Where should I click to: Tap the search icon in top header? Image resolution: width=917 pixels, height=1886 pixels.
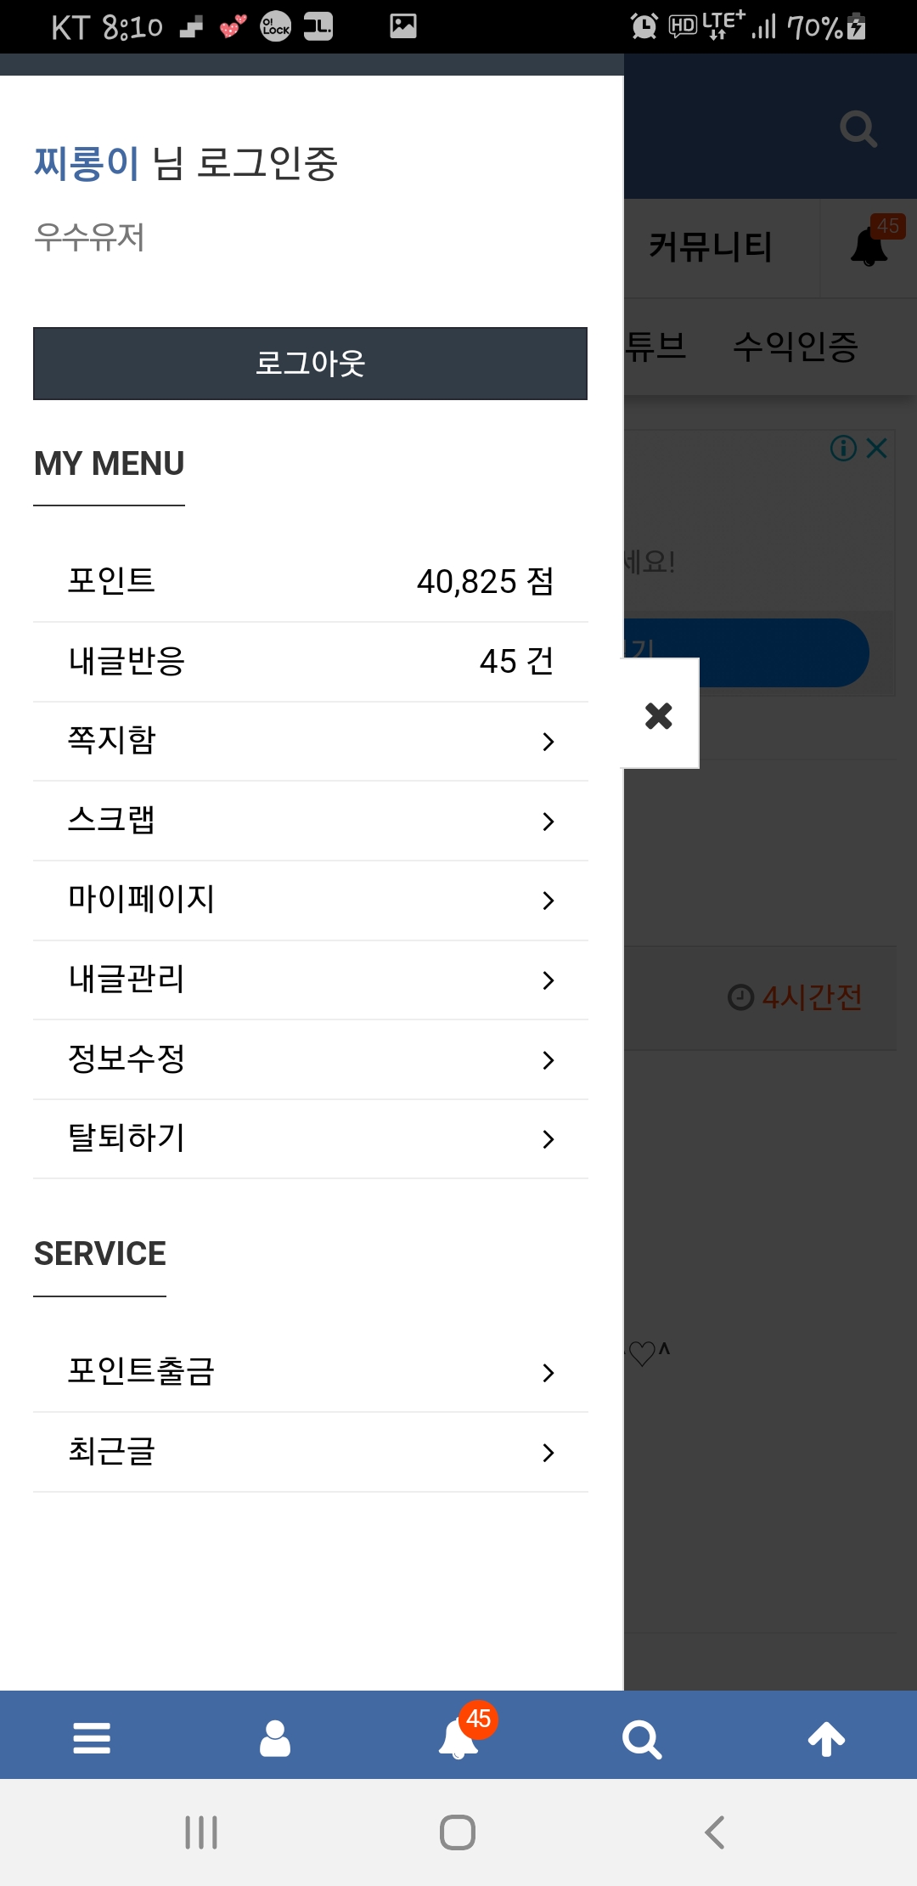(858, 129)
